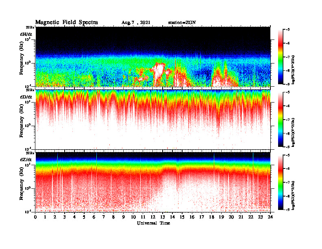The width and height of the screenshot is (322, 249).
Task: Click the "-7" tick on the dH/dt colorbar
Action: [288, 57]
